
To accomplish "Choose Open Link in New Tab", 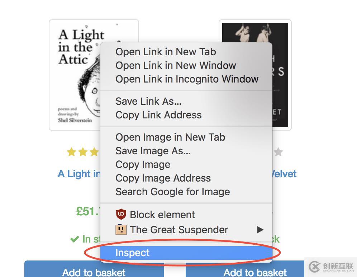I will (166, 52).
